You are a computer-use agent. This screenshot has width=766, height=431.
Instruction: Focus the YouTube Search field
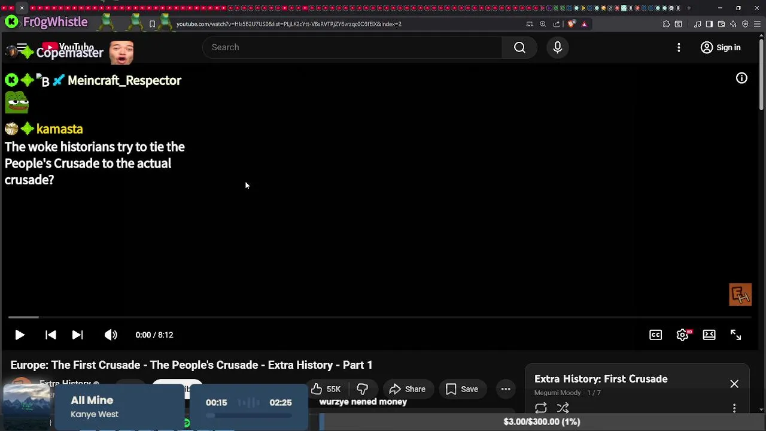pyautogui.click(x=352, y=47)
